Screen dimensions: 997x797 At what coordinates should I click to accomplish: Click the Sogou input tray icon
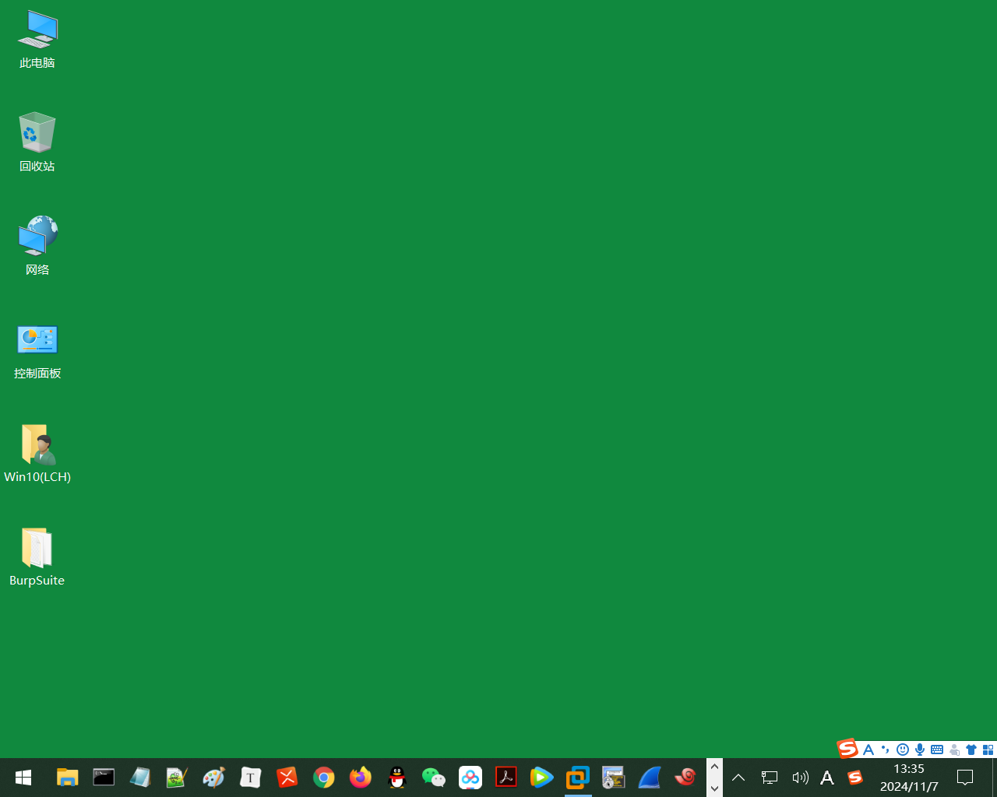tap(854, 778)
